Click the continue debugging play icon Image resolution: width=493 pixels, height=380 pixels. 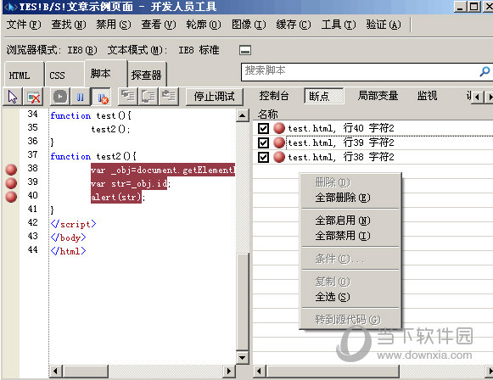[x=59, y=97]
